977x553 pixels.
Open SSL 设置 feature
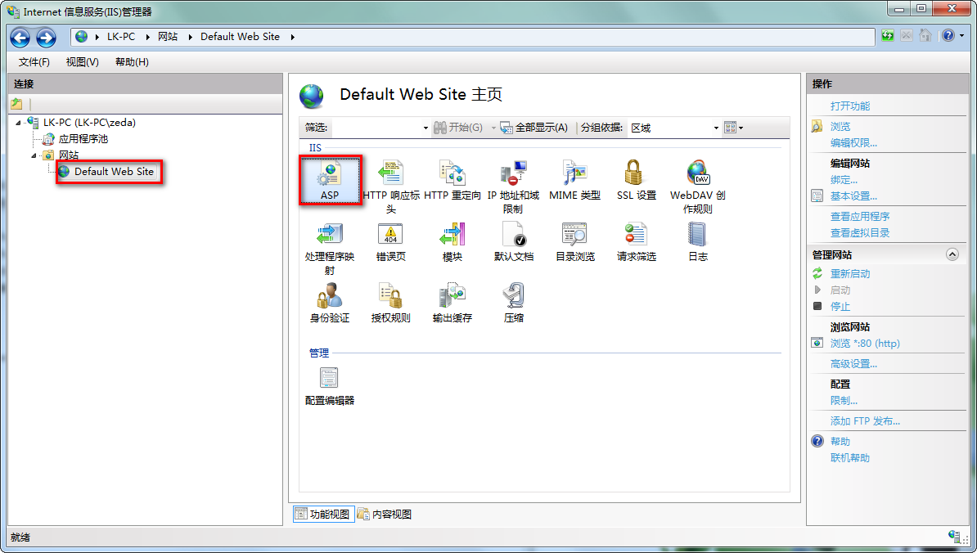click(636, 180)
